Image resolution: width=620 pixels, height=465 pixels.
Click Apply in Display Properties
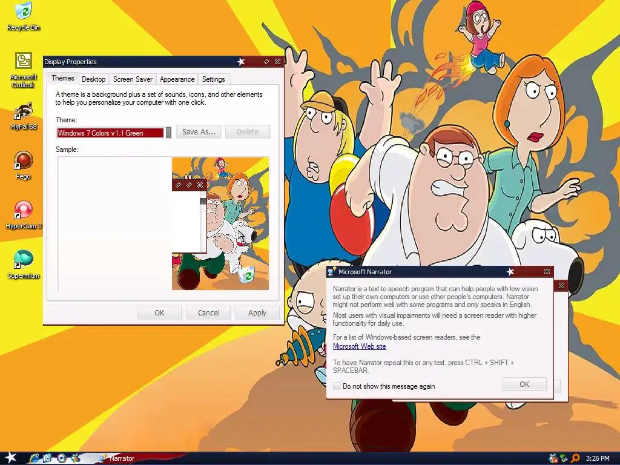coord(257,313)
